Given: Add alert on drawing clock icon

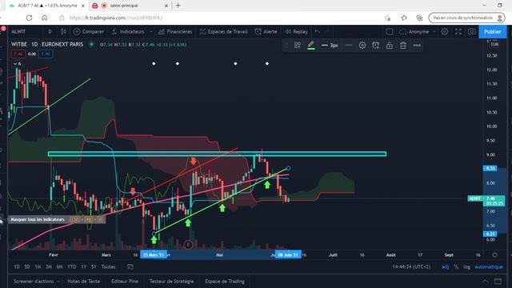Looking at the screenshot, I should (376, 46).
